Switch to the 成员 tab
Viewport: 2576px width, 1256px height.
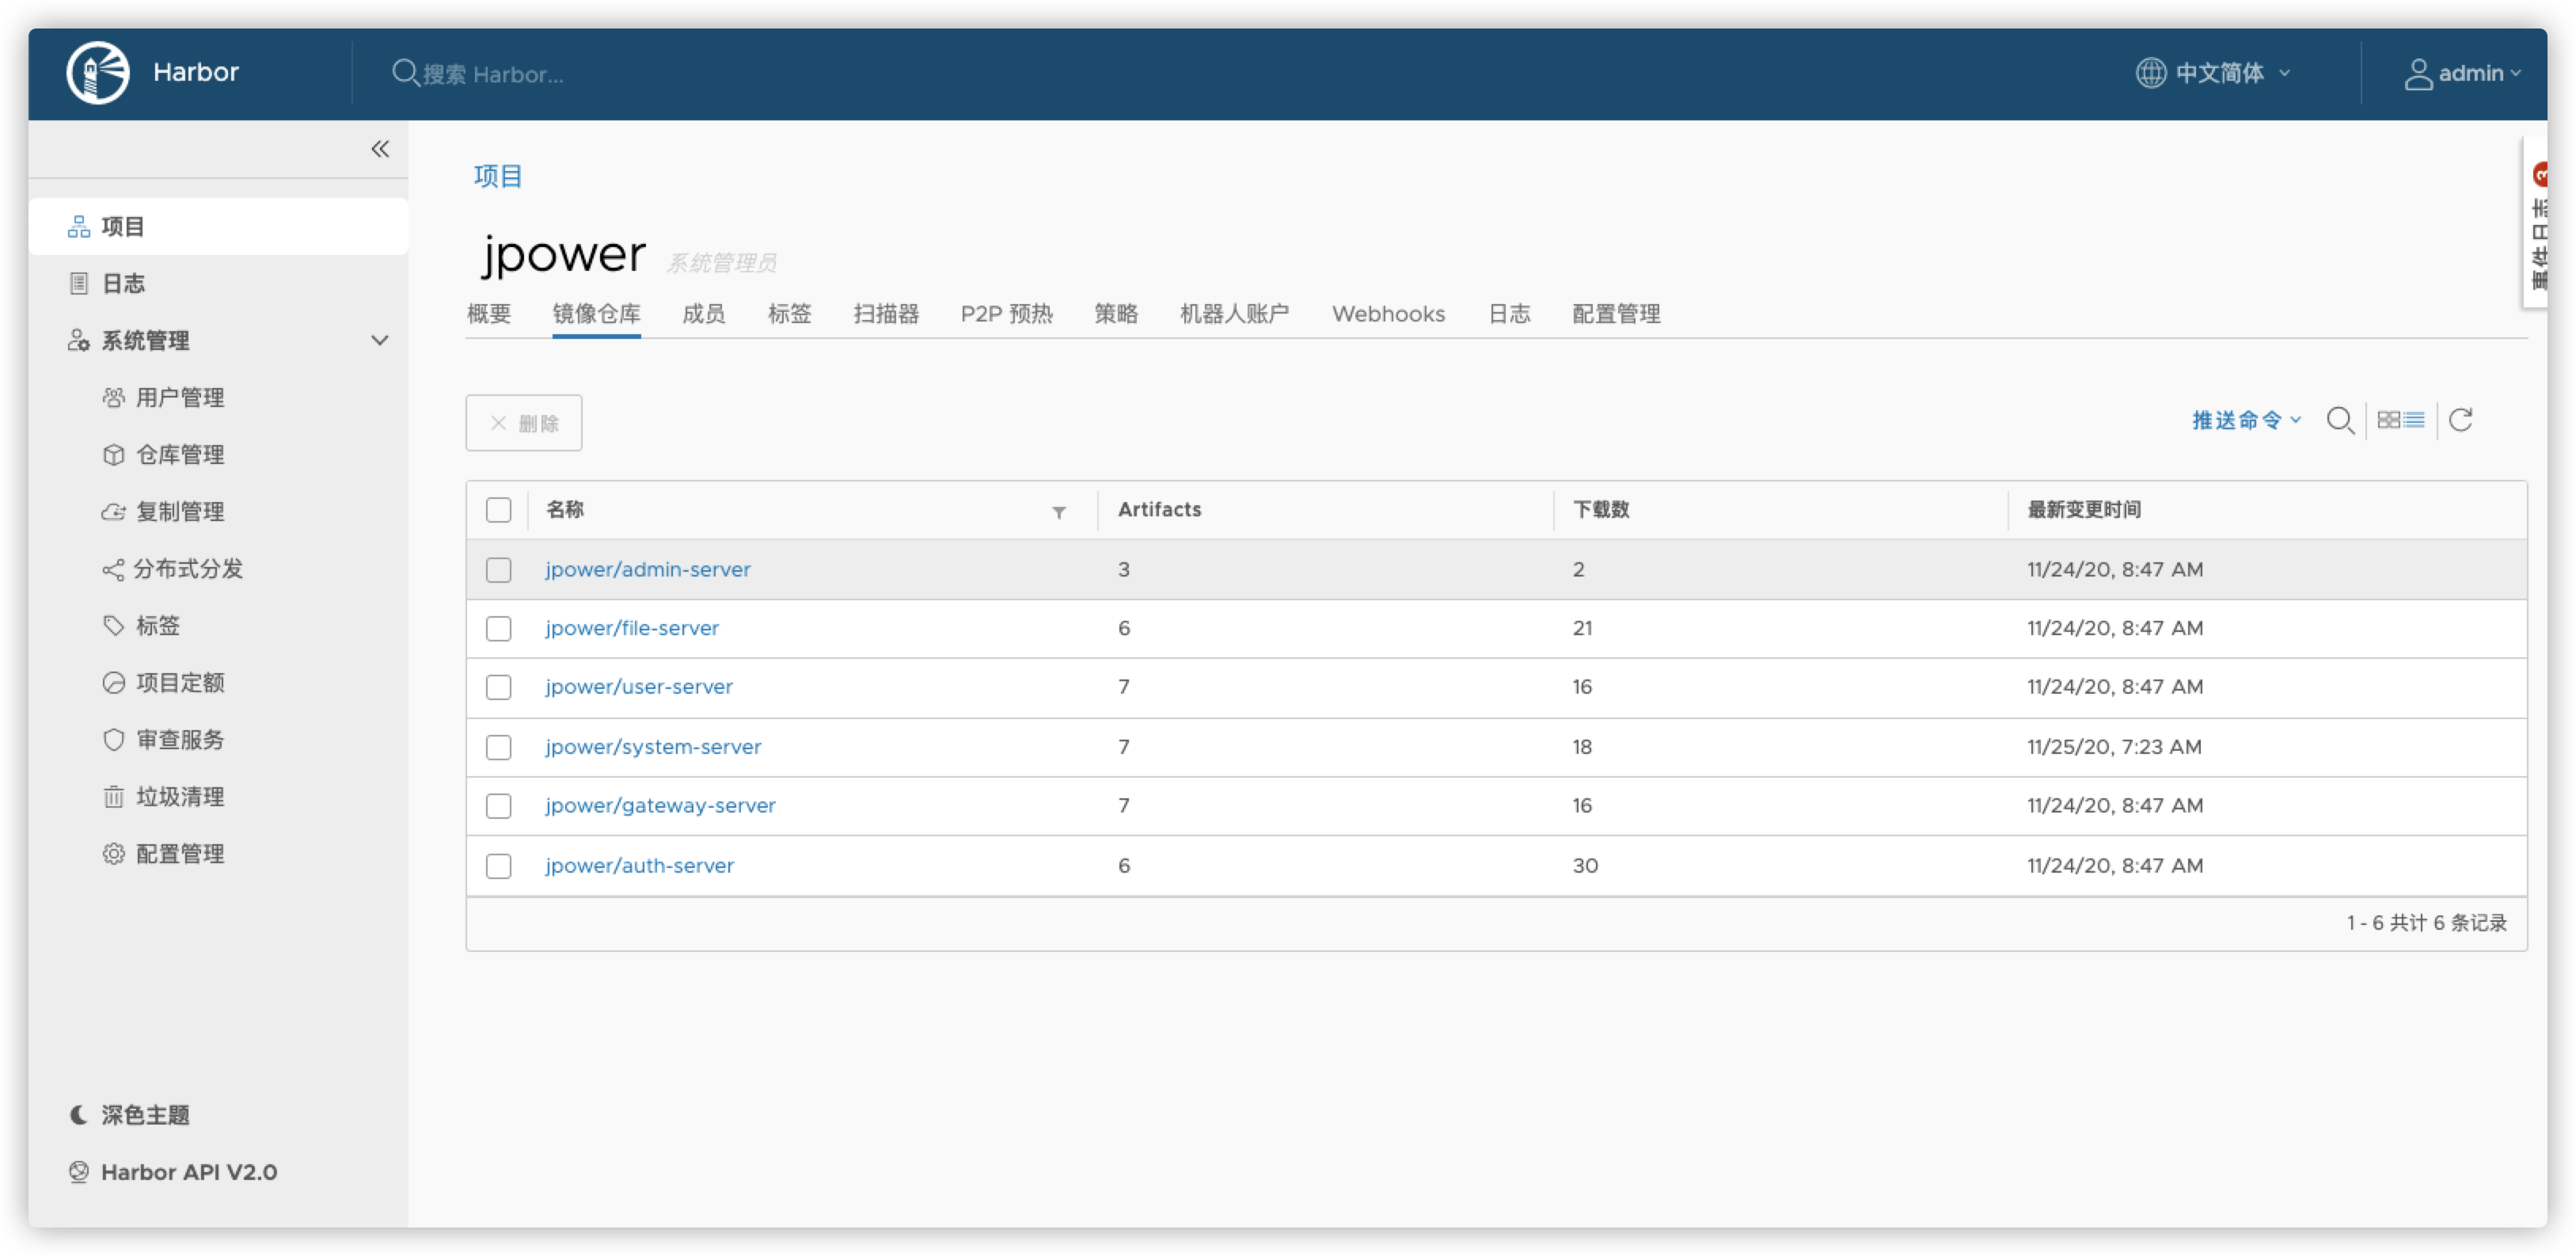tap(703, 314)
